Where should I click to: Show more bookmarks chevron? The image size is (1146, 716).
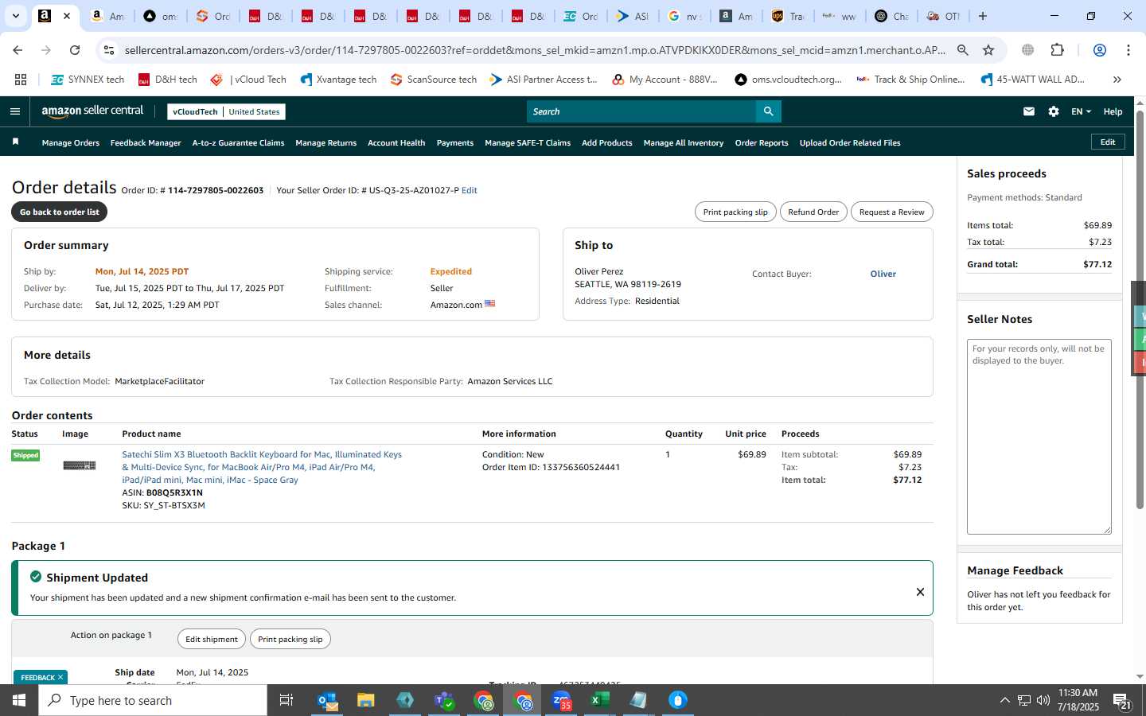1117,80
